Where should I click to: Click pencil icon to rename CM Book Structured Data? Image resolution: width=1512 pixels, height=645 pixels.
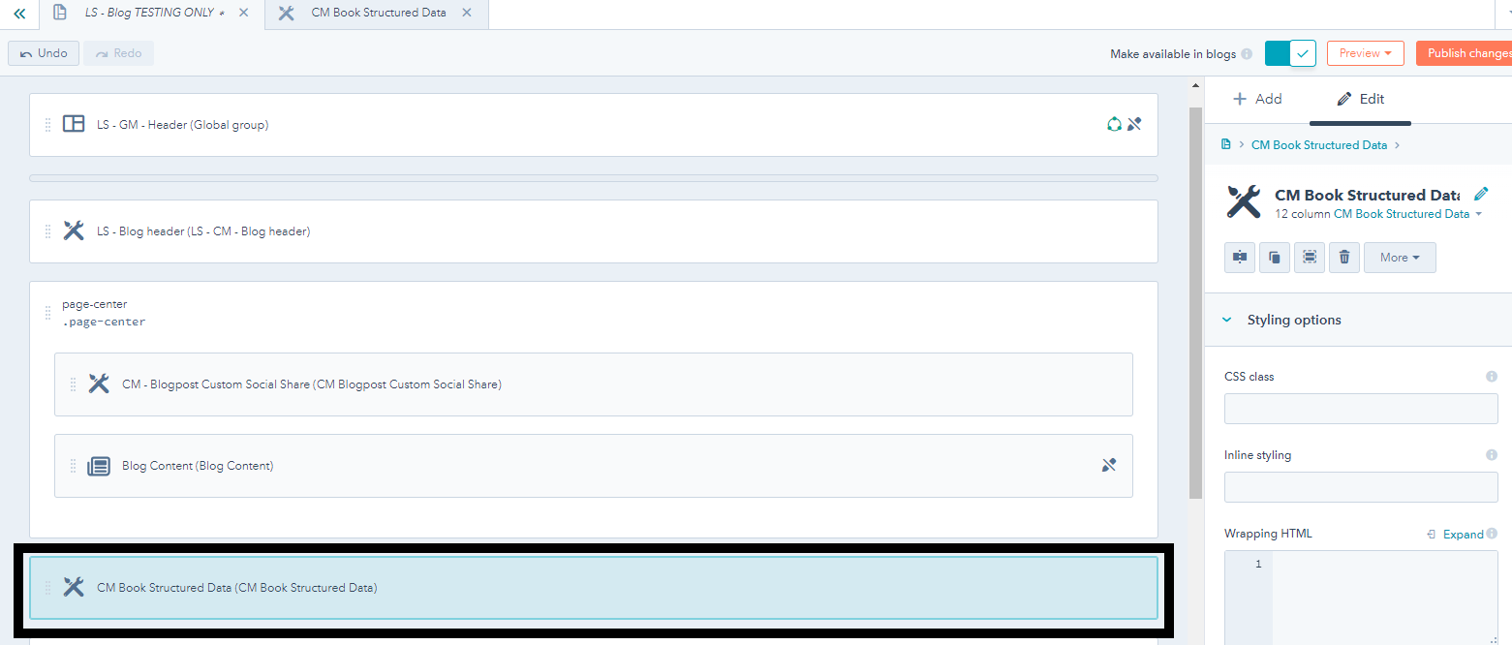click(1480, 195)
